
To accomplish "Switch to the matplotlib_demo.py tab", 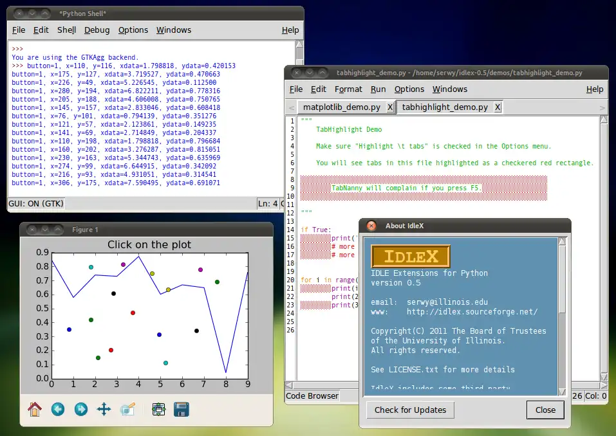I will (x=341, y=107).
